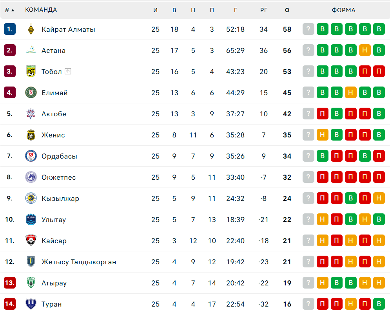
Task: Click the Zhenis team crest
Action: pos(31,135)
